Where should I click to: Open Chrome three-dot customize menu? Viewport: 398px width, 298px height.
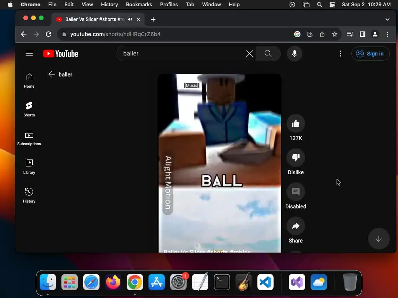coord(388,34)
